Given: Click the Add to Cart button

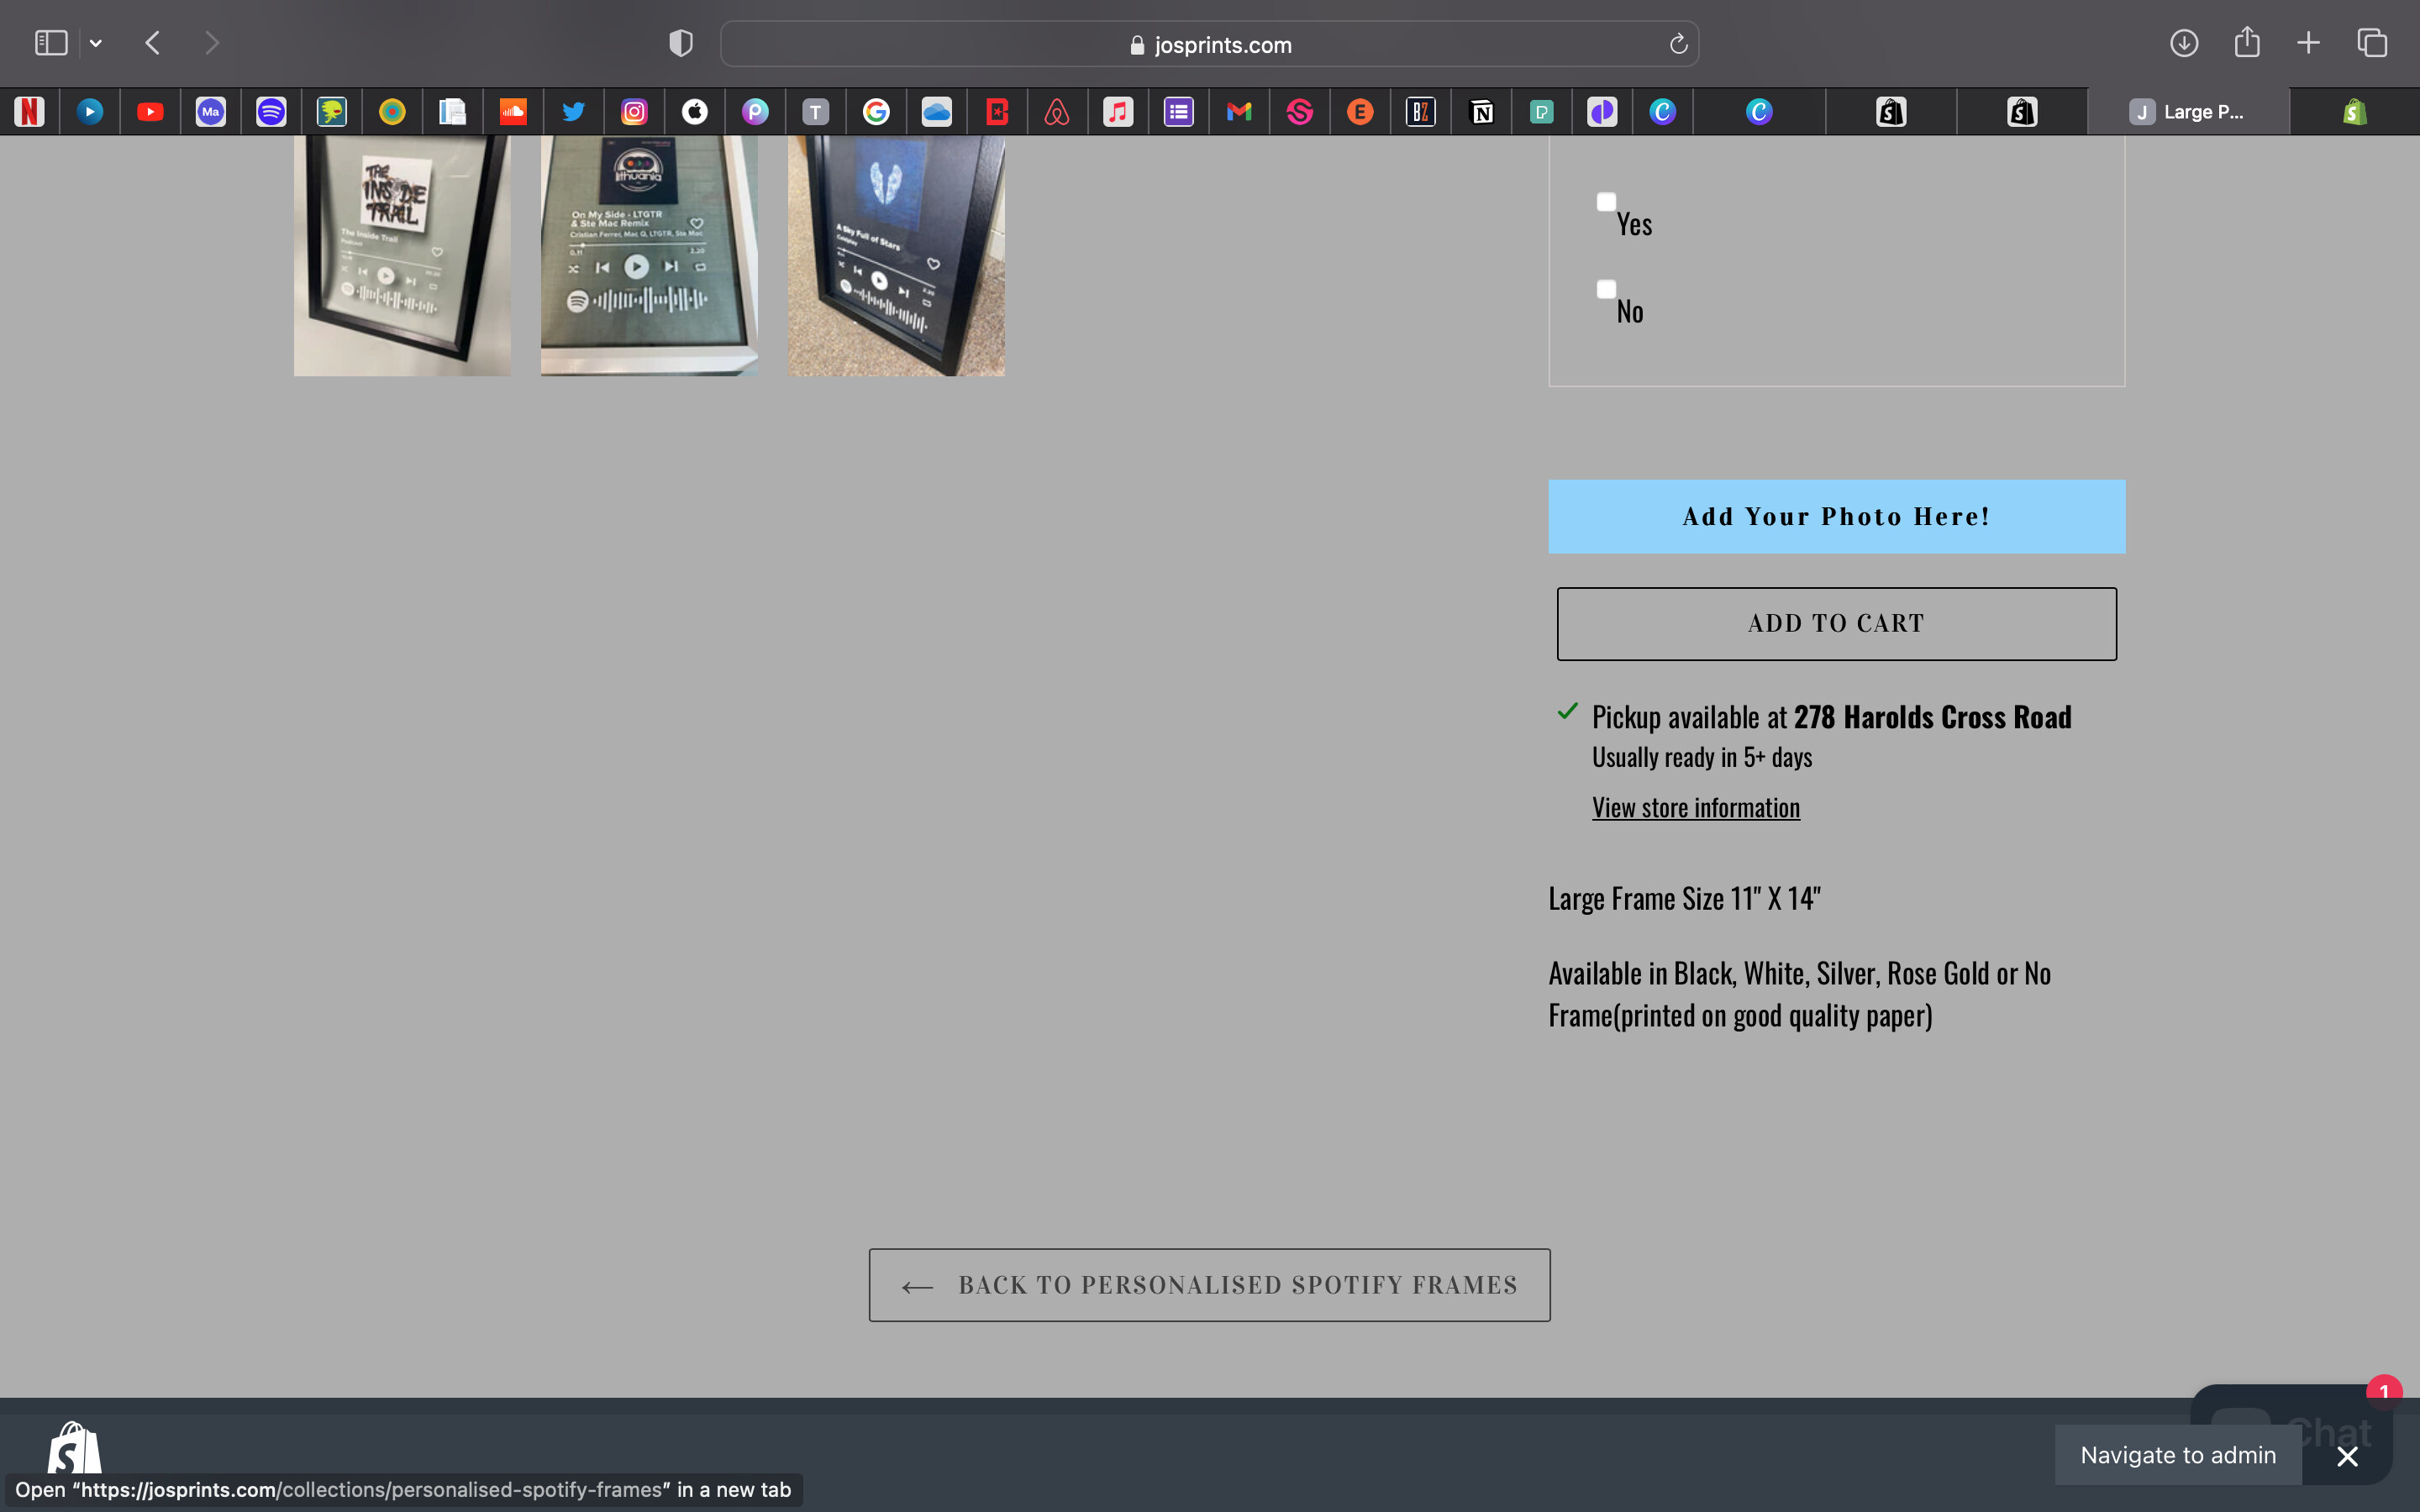Looking at the screenshot, I should pos(1836,623).
